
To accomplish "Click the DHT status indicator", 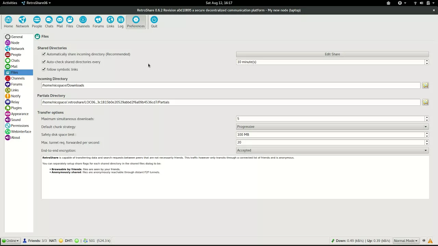I will 77,241.
